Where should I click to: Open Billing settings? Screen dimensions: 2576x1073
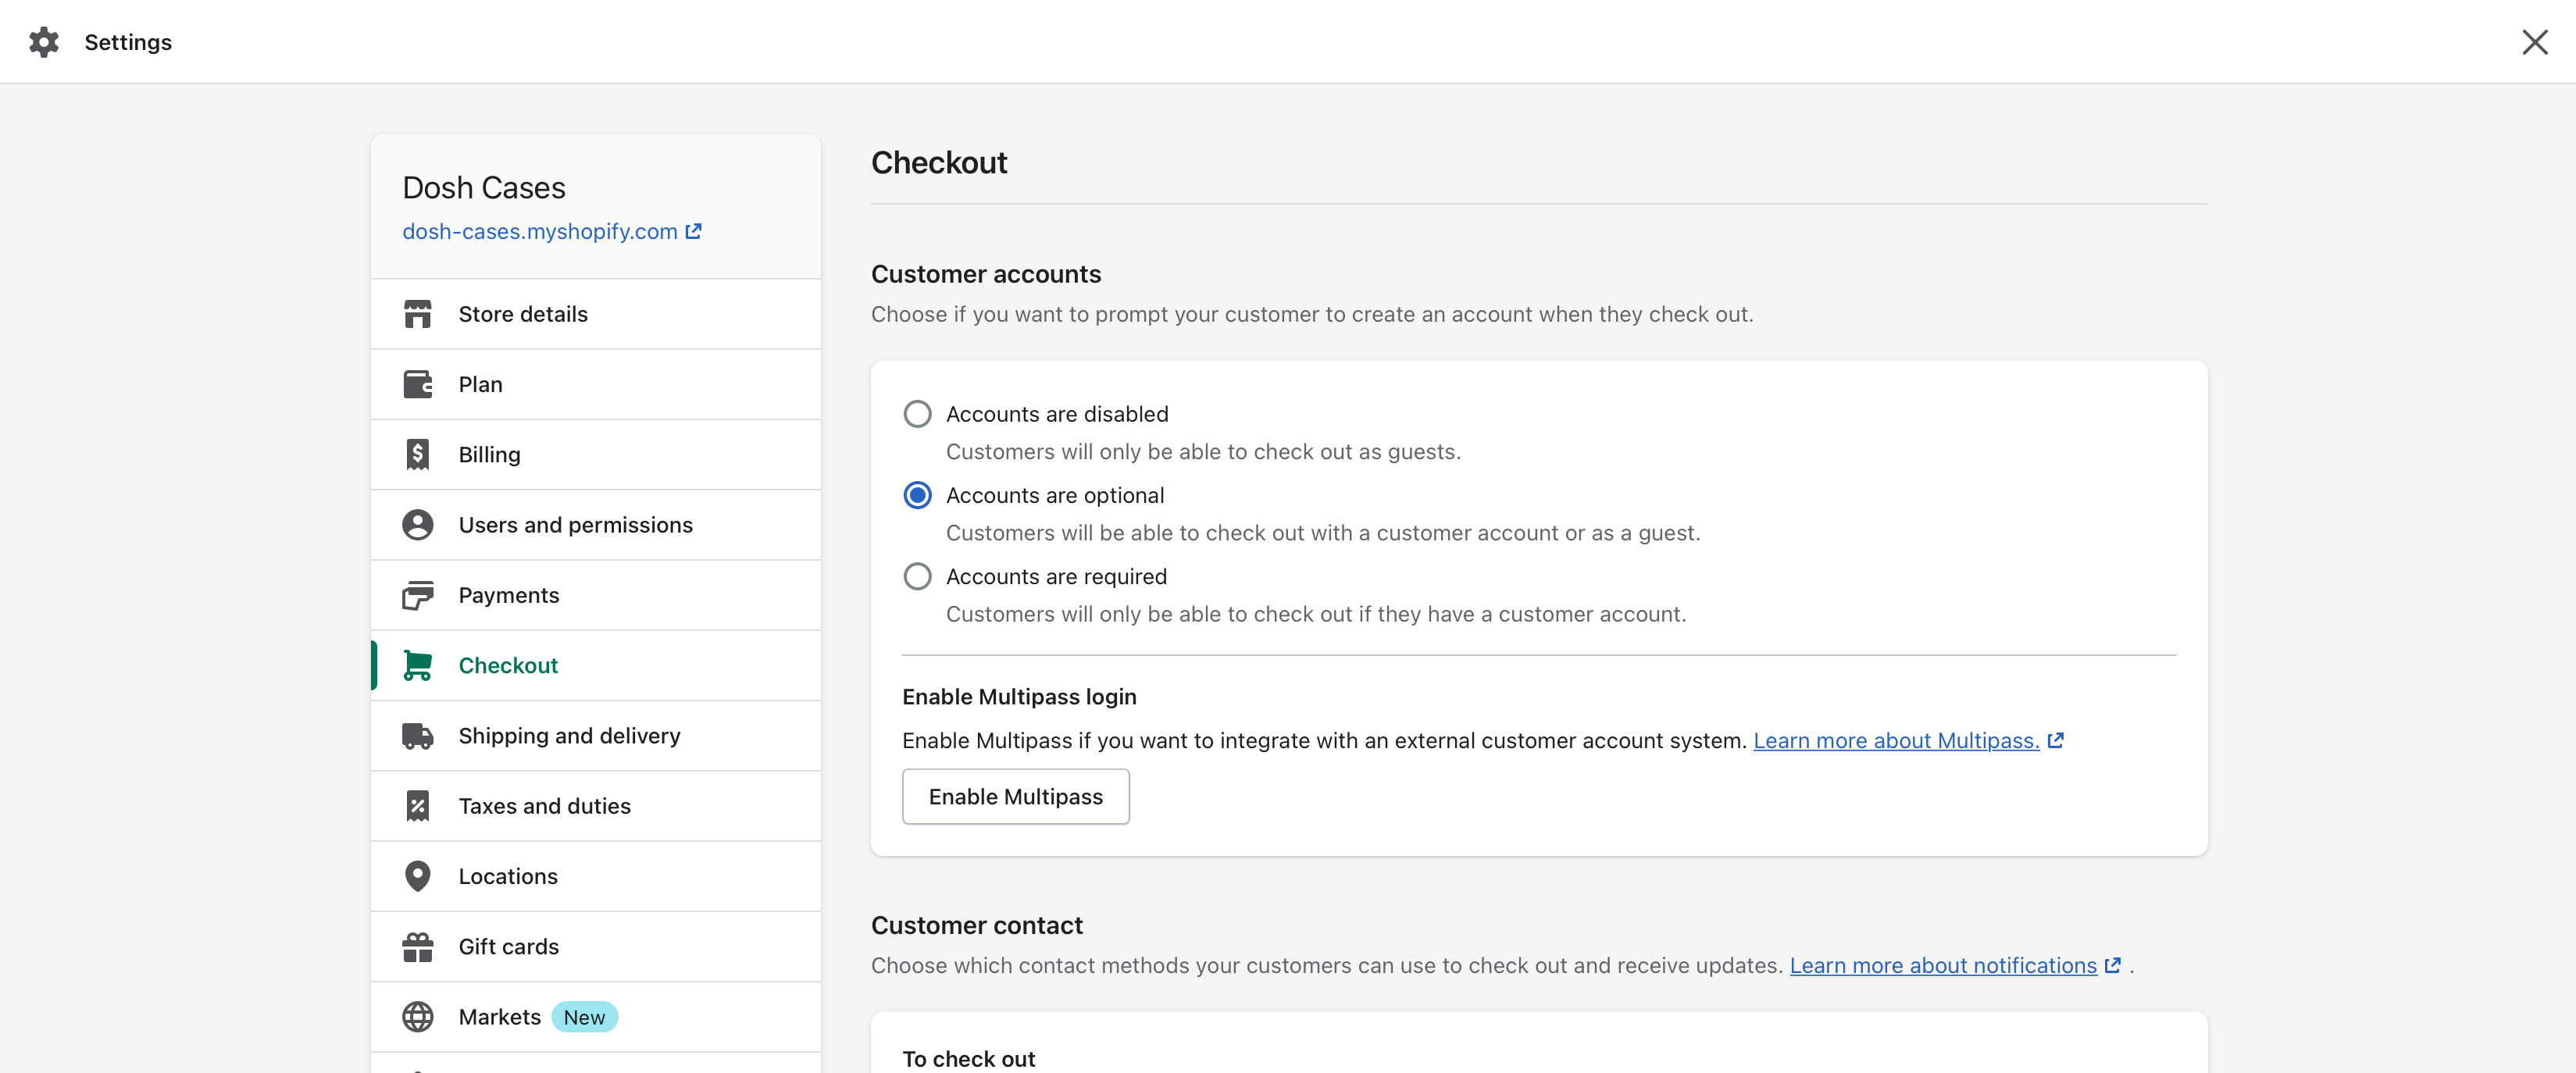(x=596, y=454)
